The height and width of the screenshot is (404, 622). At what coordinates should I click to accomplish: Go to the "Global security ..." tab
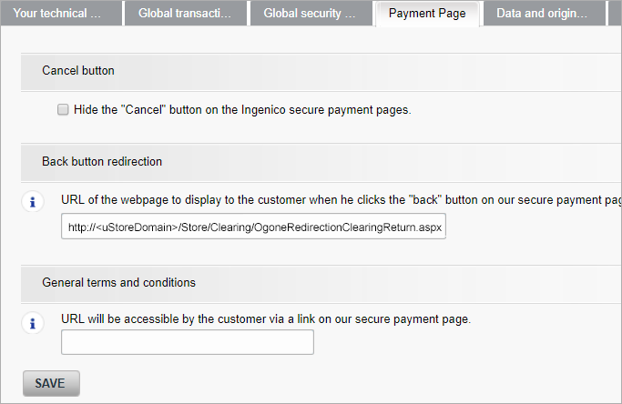pyautogui.click(x=310, y=14)
